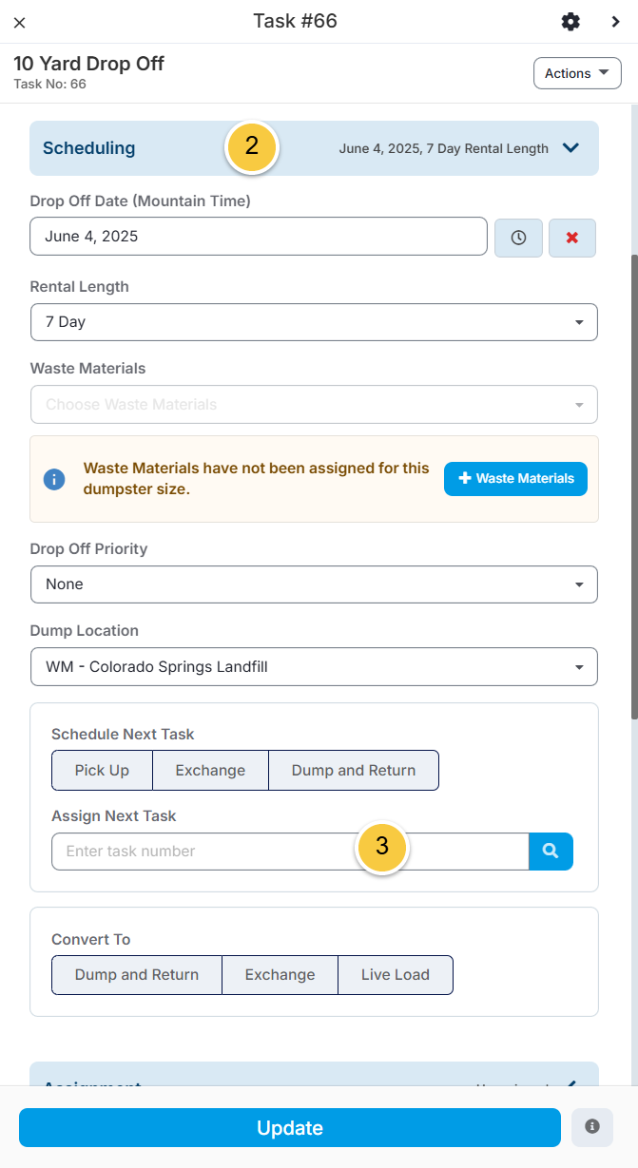This screenshot has width=638, height=1168.
Task: Click the blue info icon in waste materials warning
Action: click(x=54, y=479)
